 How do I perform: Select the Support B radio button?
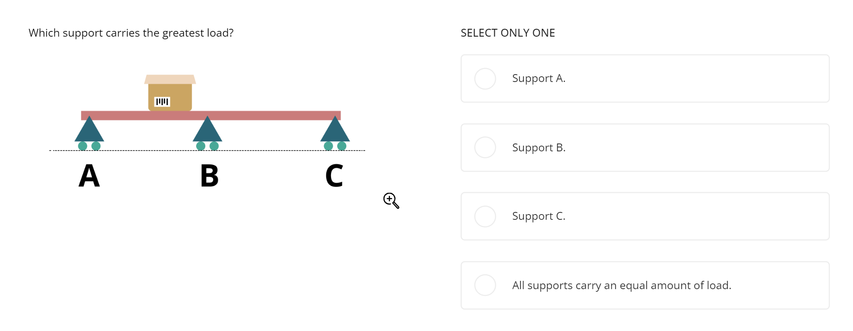[485, 147]
